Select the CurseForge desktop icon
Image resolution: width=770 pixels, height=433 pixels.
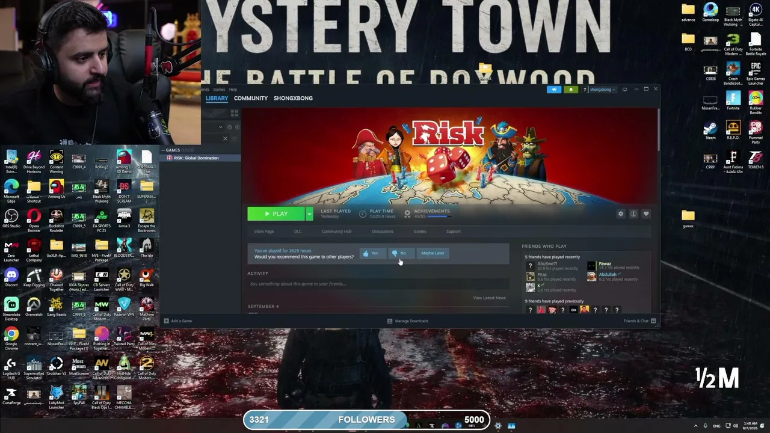[x=11, y=397]
